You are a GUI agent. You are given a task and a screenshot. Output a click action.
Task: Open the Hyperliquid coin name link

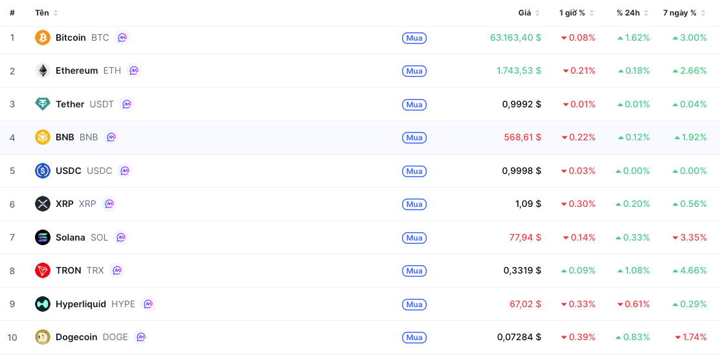coord(81,304)
